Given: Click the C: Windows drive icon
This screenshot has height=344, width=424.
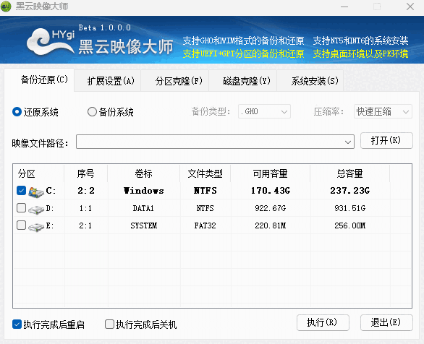Looking at the screenshot, I should (x=36, y=192).
